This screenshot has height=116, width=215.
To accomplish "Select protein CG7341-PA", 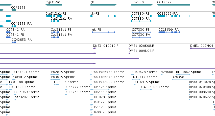I will tap(15, 30).
